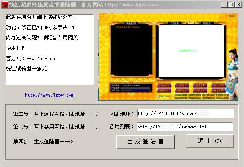Focus the 列表地址 input field

click(x=185, y=113)
